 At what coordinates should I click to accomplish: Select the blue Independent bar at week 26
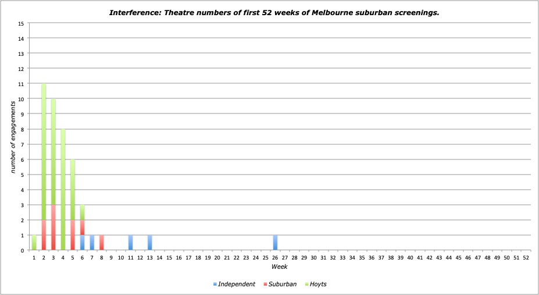(275, 243)
